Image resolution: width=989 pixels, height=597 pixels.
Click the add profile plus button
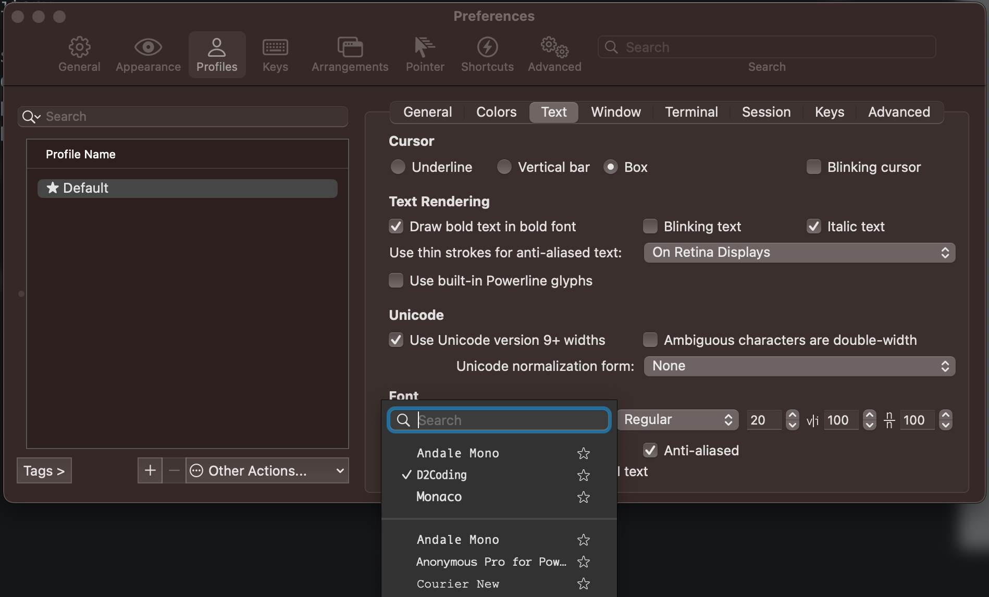(150, 470)
